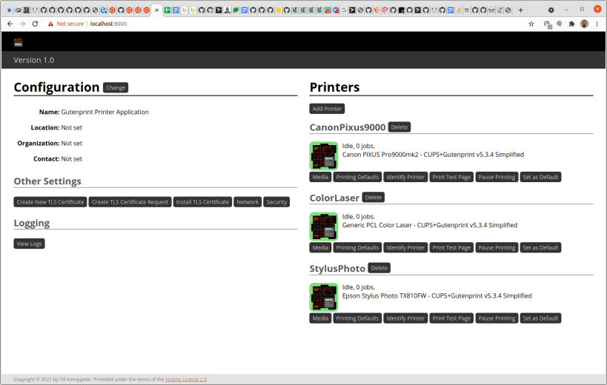Print Test Page on StylusPhoto
This screenshot has height=385, width=607.
451,318
